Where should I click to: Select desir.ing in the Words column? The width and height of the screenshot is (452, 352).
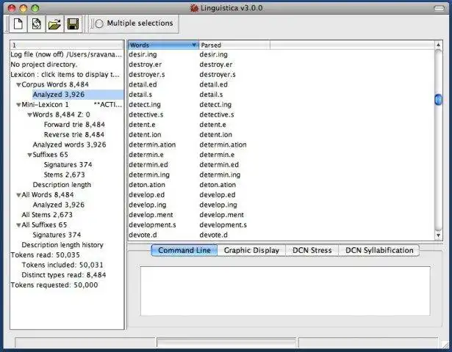point(143,55)
